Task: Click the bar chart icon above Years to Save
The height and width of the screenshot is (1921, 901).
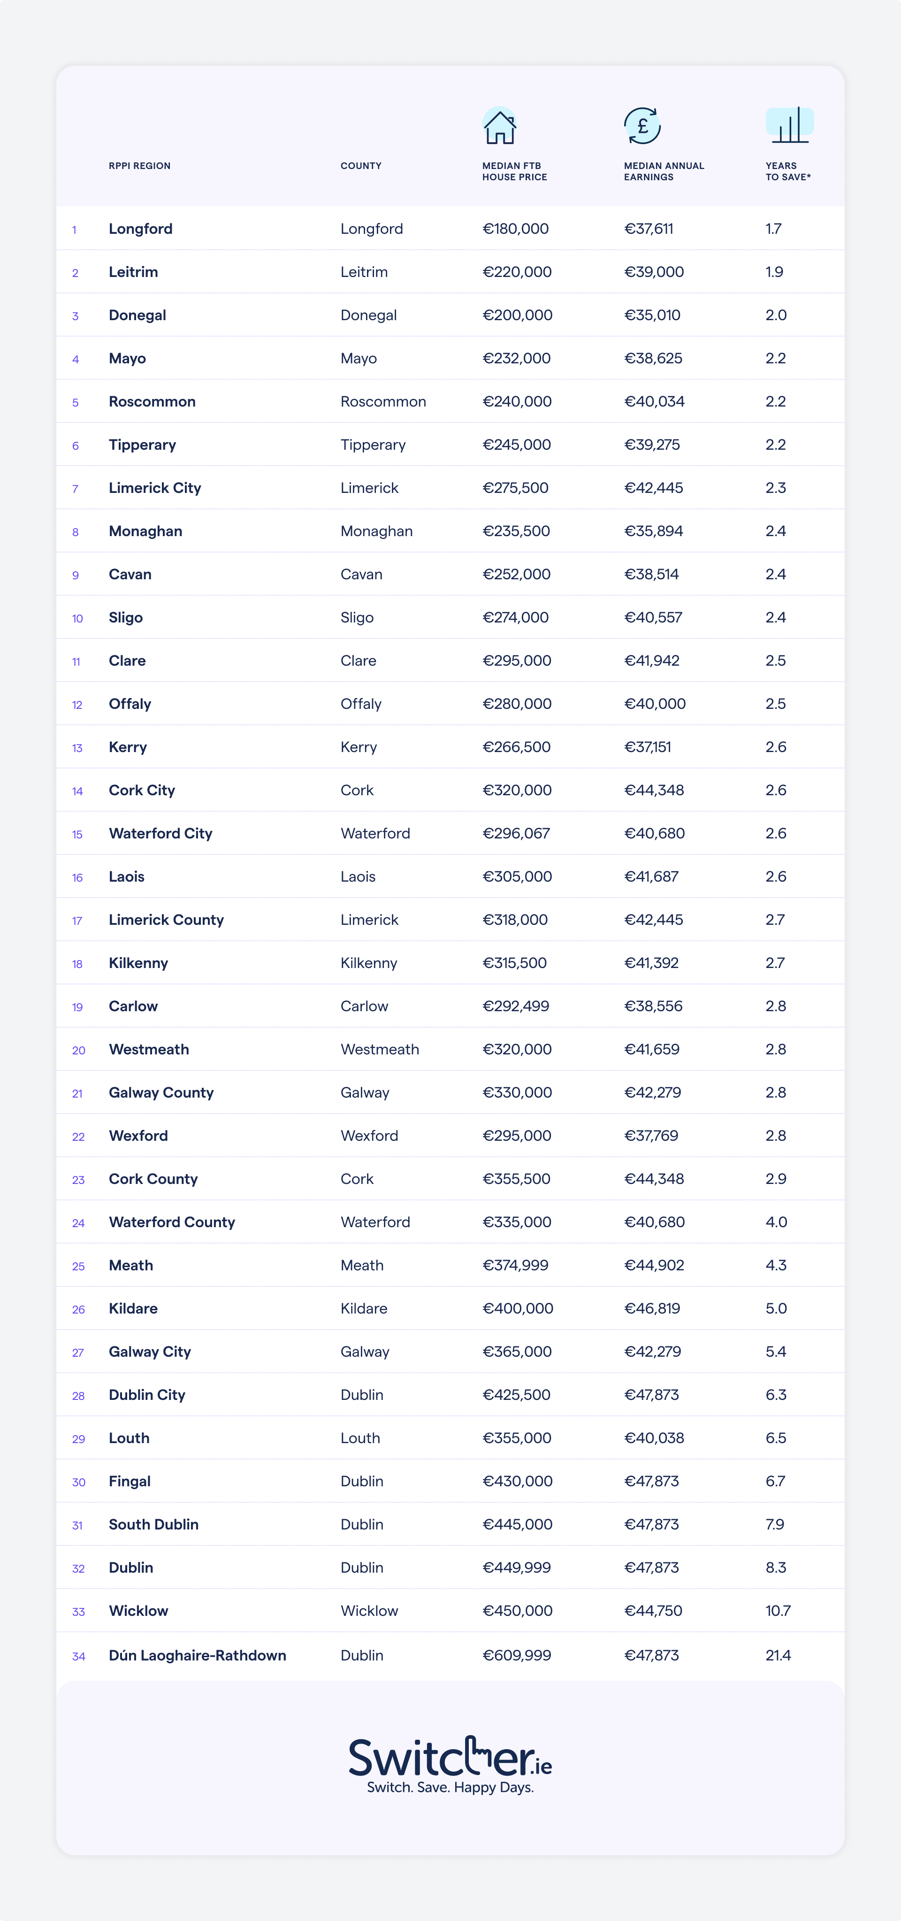Action: (789, 124)
